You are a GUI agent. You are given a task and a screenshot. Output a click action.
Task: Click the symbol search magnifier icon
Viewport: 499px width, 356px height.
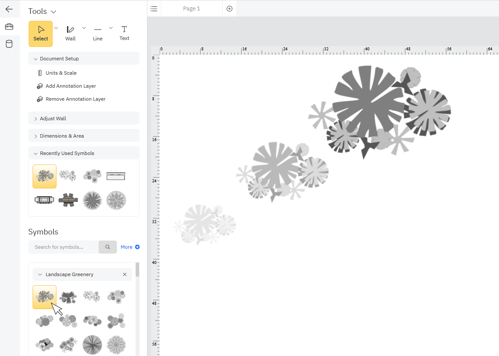tap(107, 247)
